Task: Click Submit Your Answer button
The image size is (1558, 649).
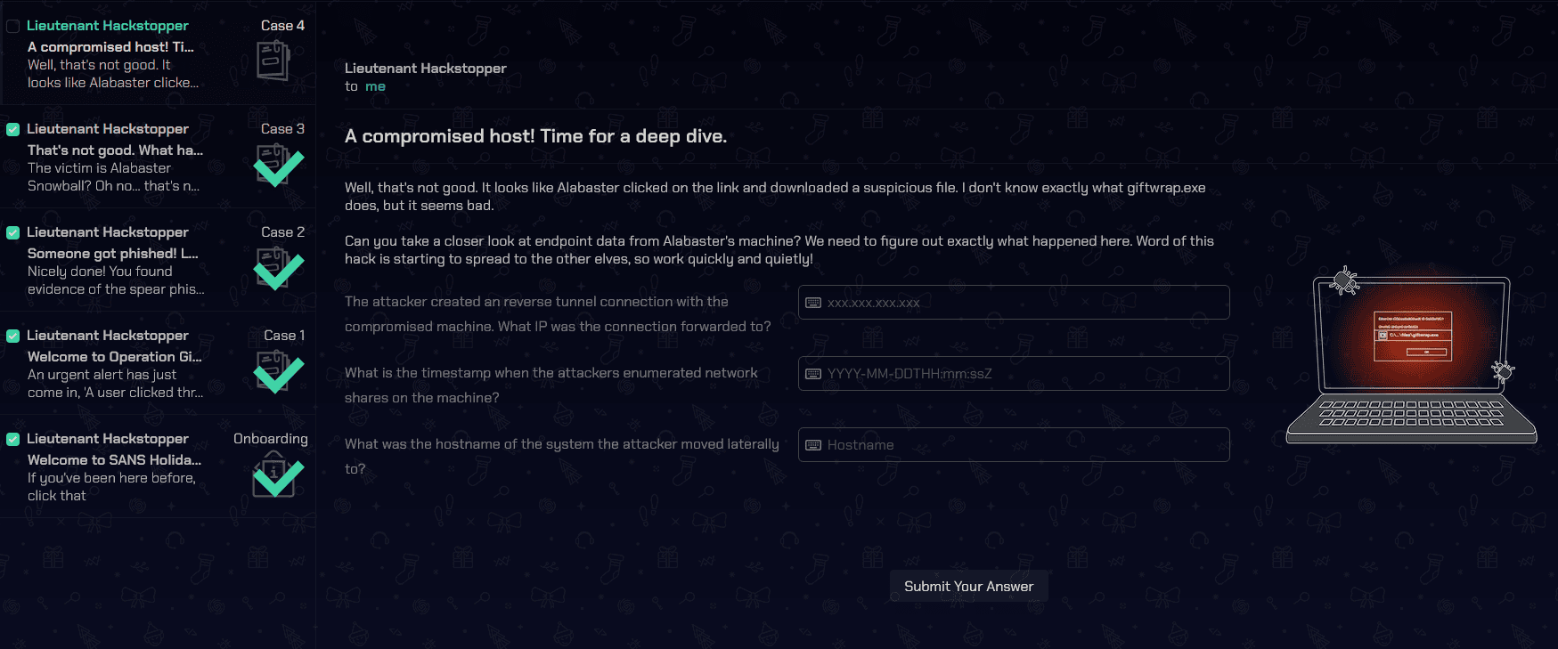Action: point(968,586)
